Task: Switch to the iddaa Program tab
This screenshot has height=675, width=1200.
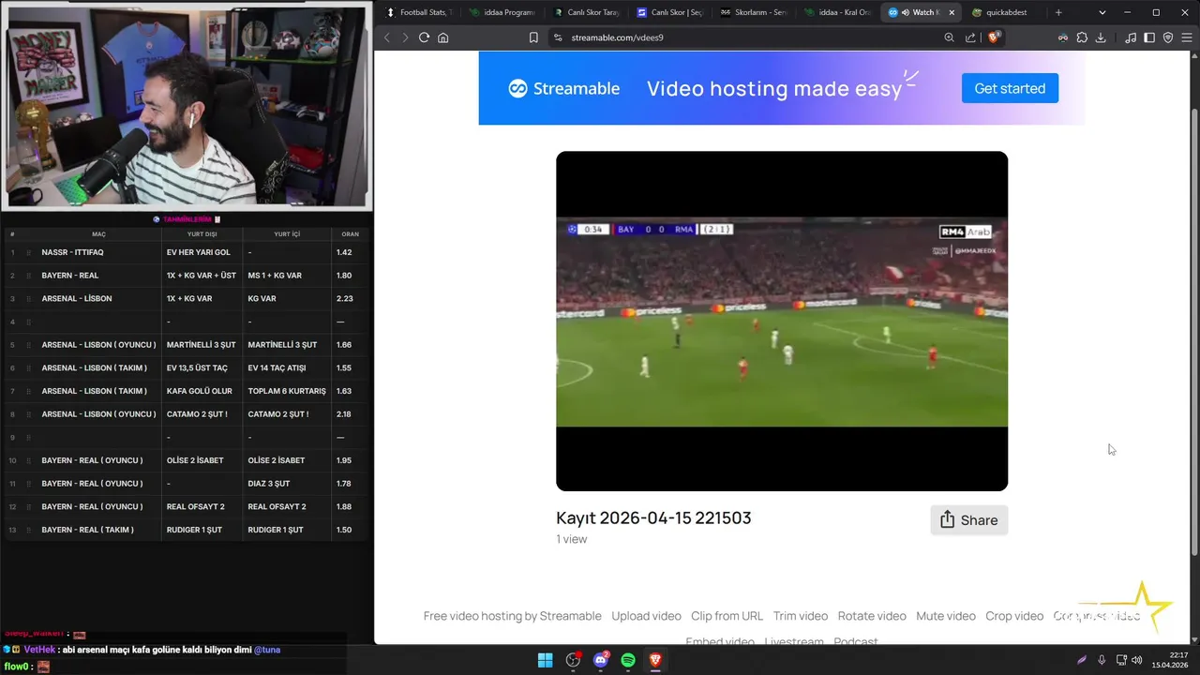Action: tap(502, 12)
